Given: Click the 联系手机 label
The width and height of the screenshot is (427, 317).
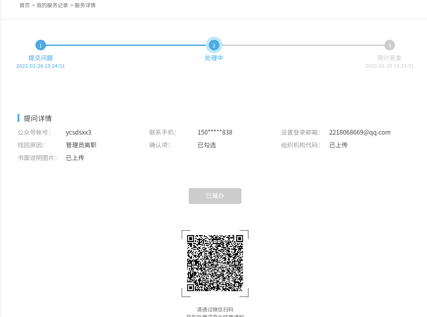Looking at the screenshot, I should (x=163, y=132).
